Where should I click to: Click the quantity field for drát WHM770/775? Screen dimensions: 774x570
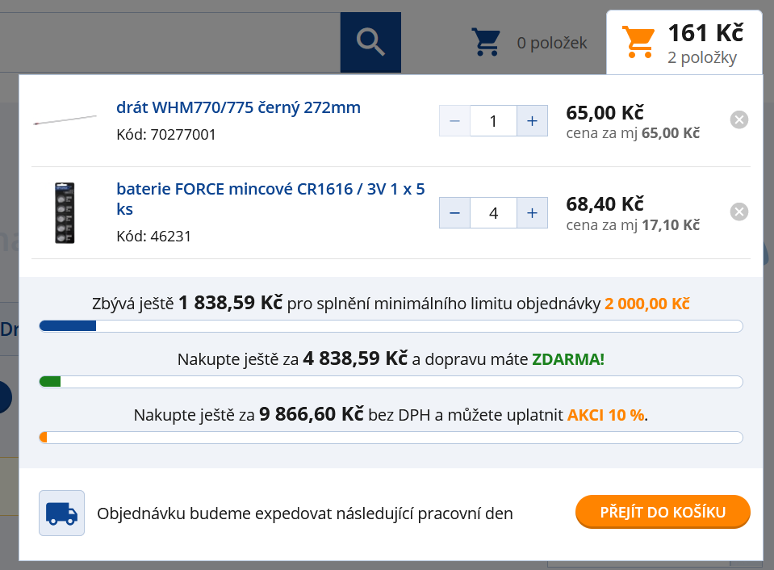493,121
